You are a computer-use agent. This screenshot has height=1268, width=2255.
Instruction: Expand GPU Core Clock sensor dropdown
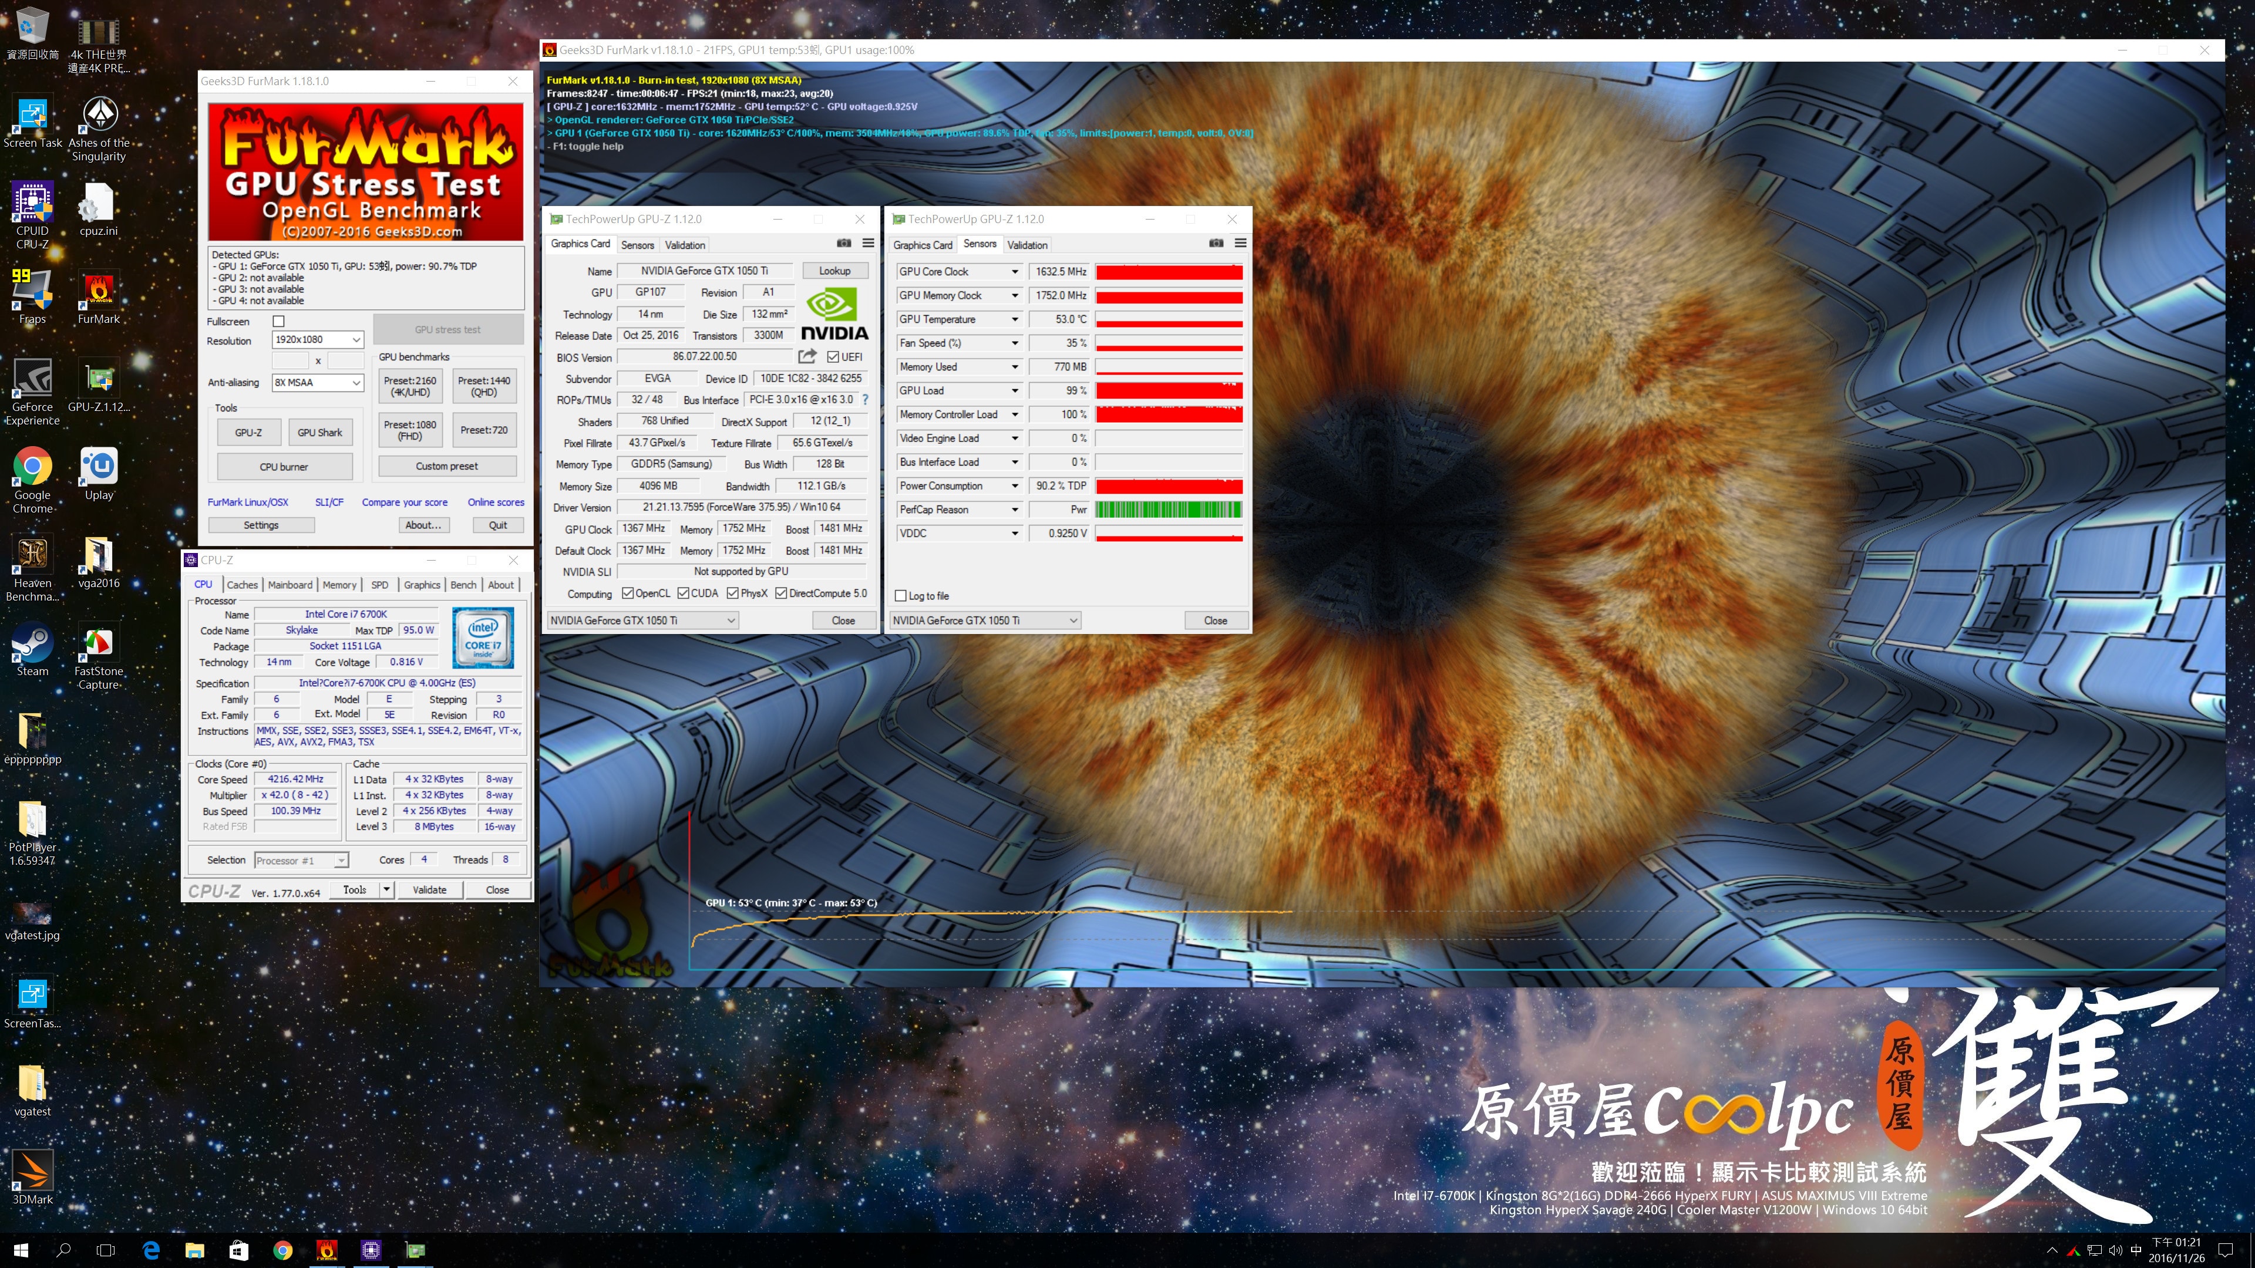(1015, 272)
